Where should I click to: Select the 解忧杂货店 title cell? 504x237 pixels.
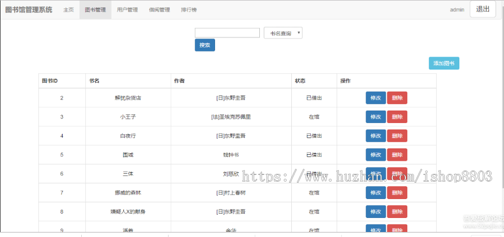(x=128, y=98)
